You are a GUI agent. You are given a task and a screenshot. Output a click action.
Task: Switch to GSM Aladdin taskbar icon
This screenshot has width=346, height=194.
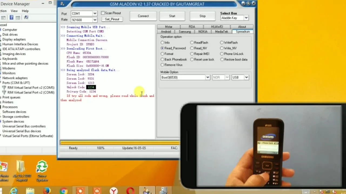point(147,190)
